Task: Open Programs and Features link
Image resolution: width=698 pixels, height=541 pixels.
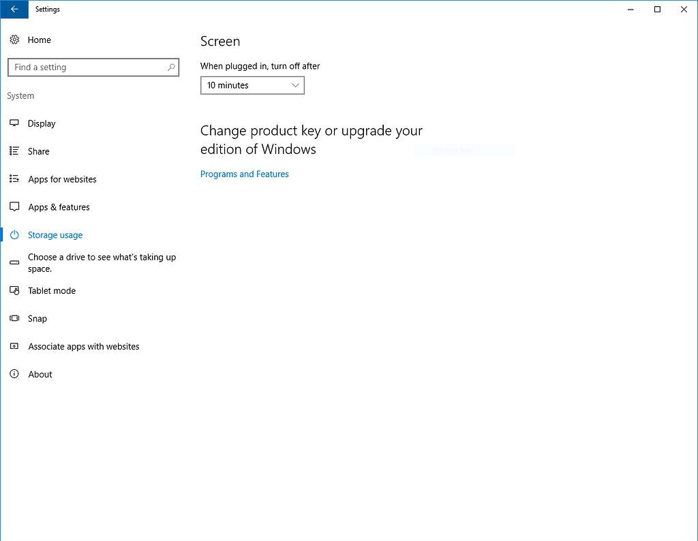Action: 244,174
